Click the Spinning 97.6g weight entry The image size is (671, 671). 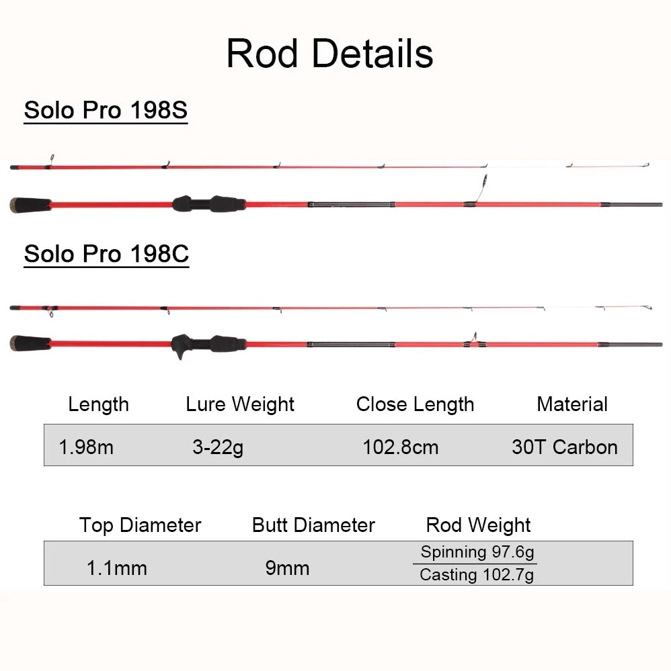[477, 552]
